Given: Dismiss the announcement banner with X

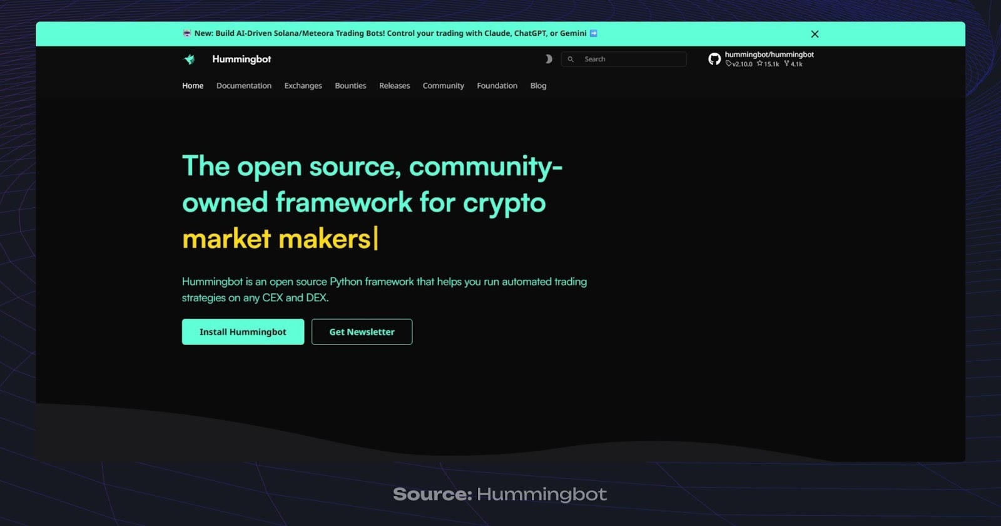Looking at the screenshot, I should pyautogui.click(x=815, y=34).
